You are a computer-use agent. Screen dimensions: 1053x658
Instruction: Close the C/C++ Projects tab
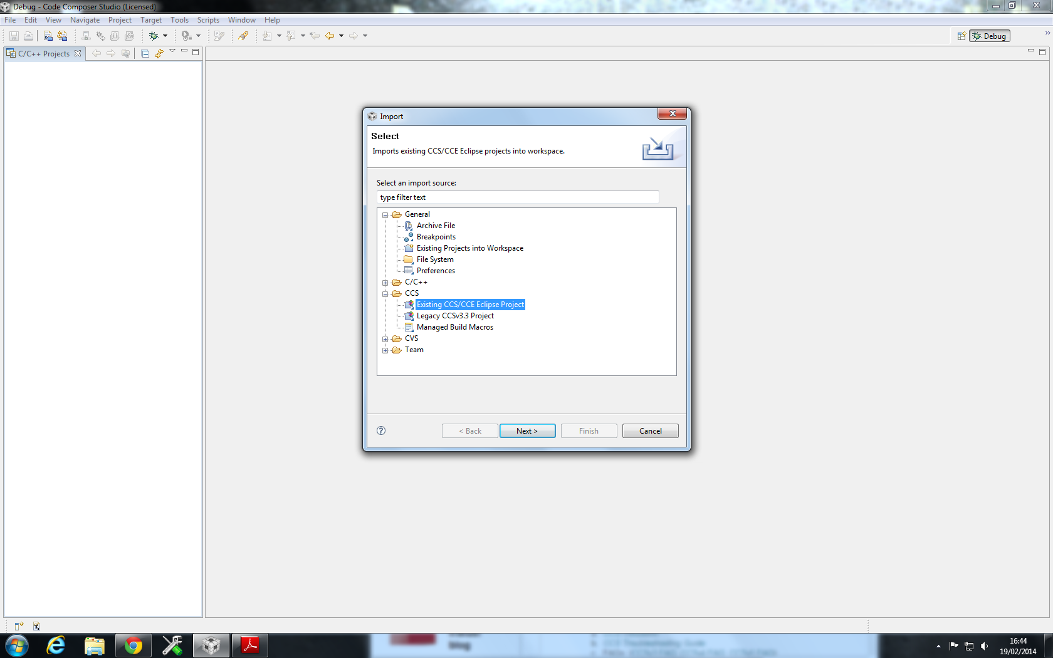78,53
